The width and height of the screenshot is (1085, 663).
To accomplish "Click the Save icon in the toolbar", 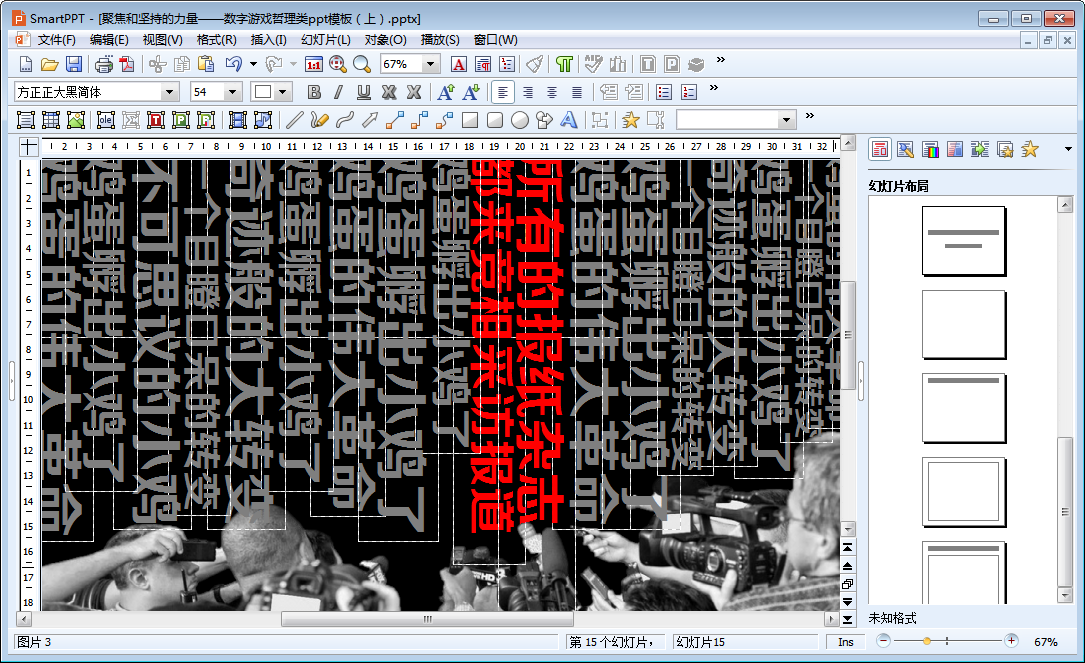I will coord(74,64).
